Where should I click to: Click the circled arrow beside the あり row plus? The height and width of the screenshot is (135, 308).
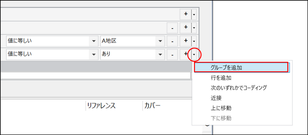click(x=194, y=54)
